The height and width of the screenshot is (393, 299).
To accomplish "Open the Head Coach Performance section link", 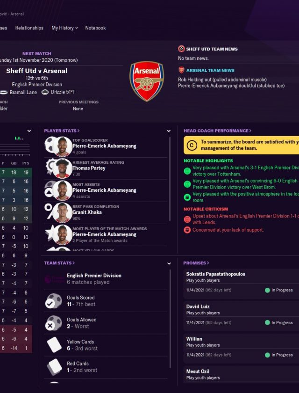I will click(217, 131).
